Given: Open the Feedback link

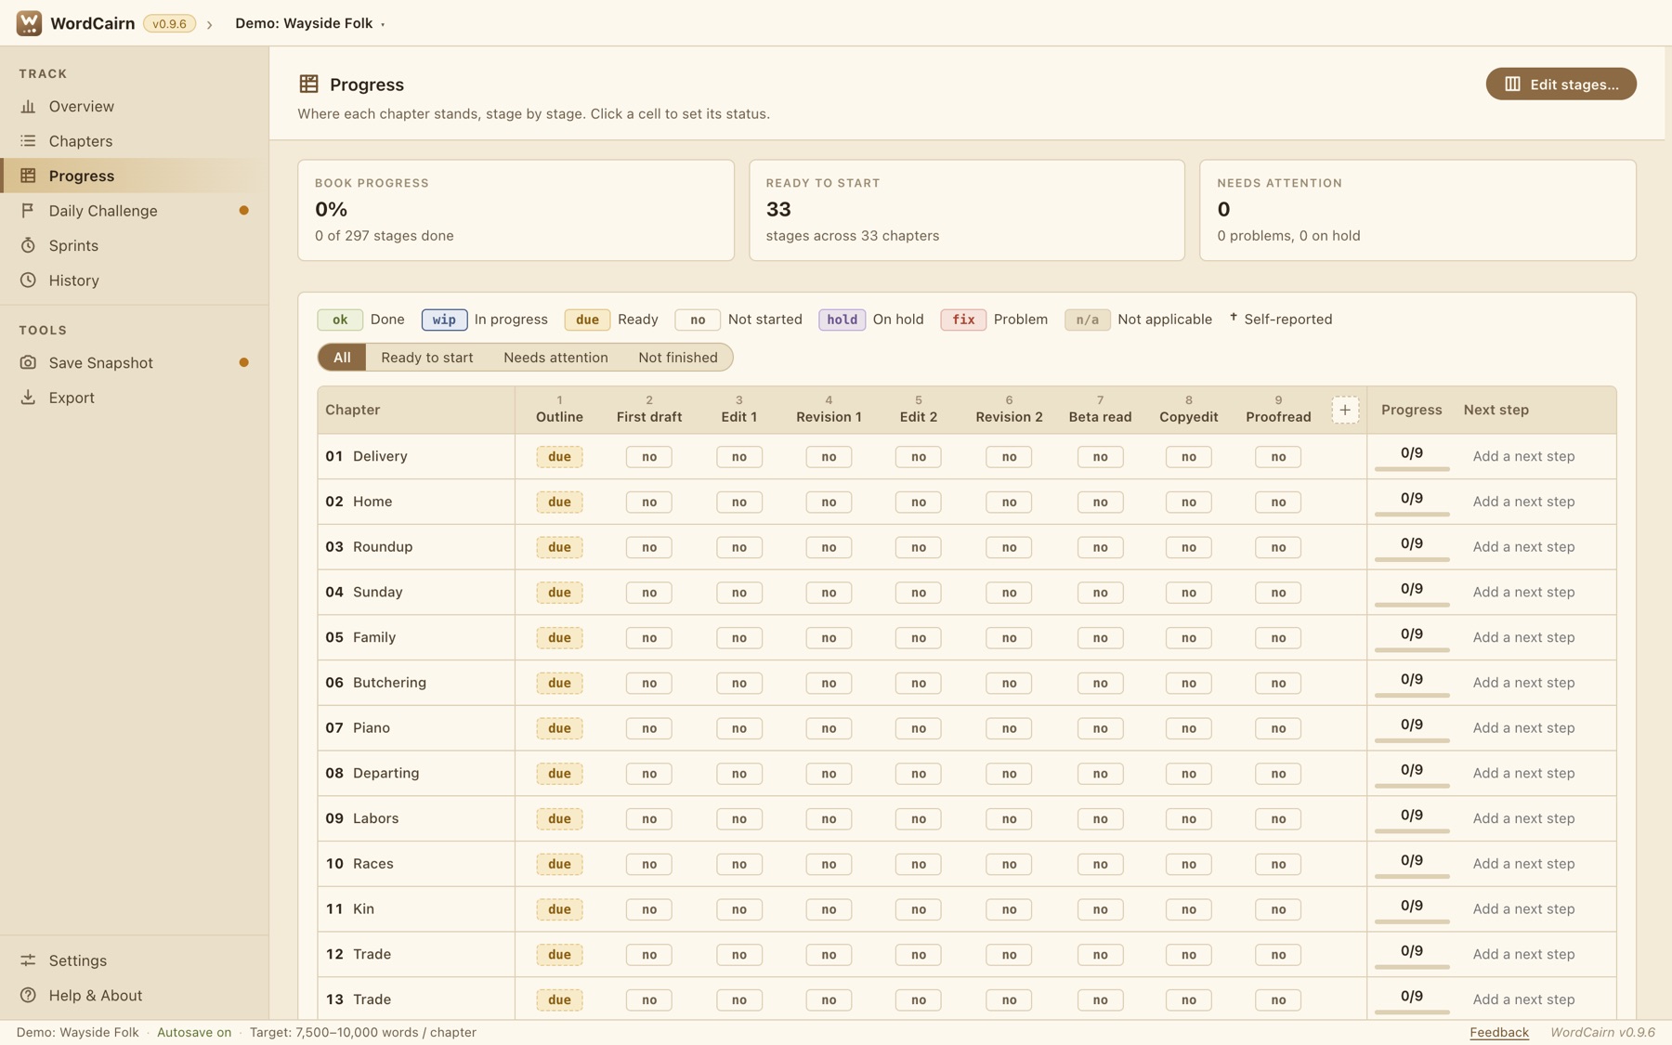Looking at the screenshot, I should [x=1499, y=1032].
